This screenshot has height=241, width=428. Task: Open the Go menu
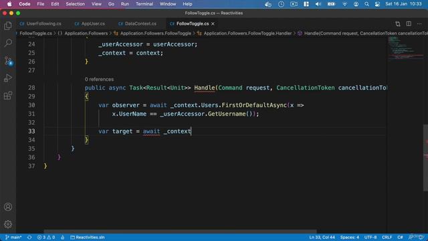click(x=111, y=4)
